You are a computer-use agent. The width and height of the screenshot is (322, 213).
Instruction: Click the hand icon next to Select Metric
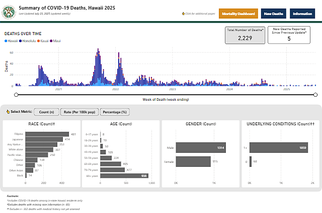(7, 111)
